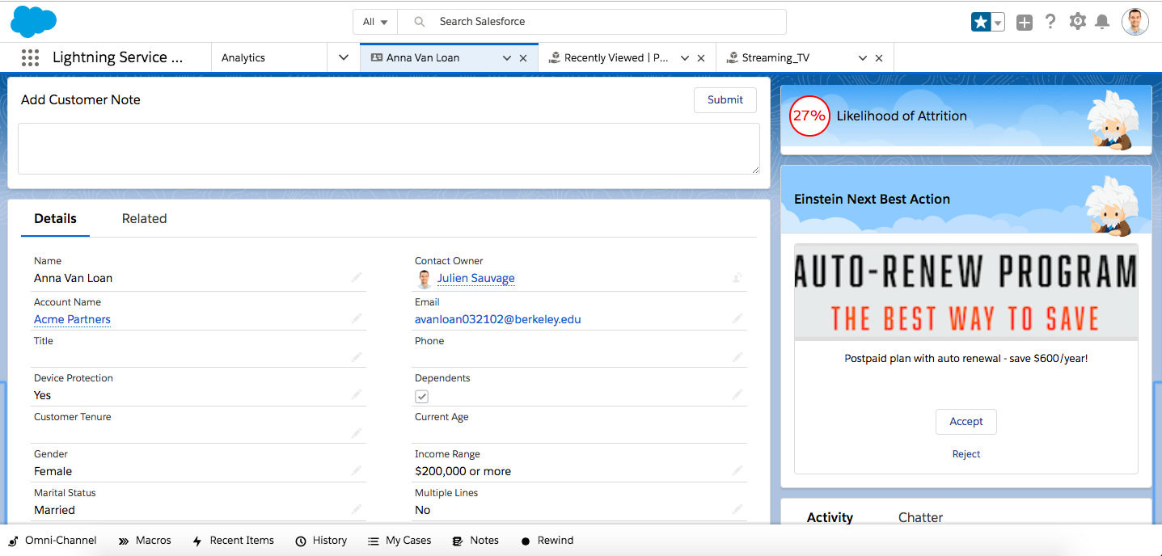Edit the Account Name pencil icon
Image resolution: width=1162 pixels, height=556 pixels.
click(357, 318)
